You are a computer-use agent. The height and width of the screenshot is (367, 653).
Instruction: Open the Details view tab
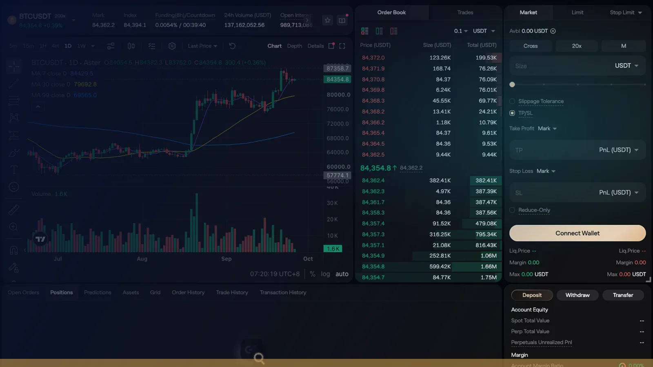315,46
